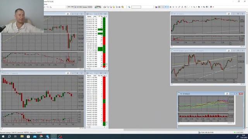Click the hand pan tool icon
This screenshot has height=139, width=248.
(185, 7)
